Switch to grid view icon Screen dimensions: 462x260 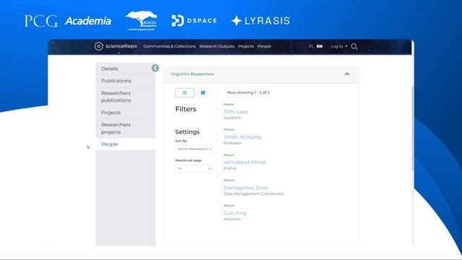tap(203, 92)
